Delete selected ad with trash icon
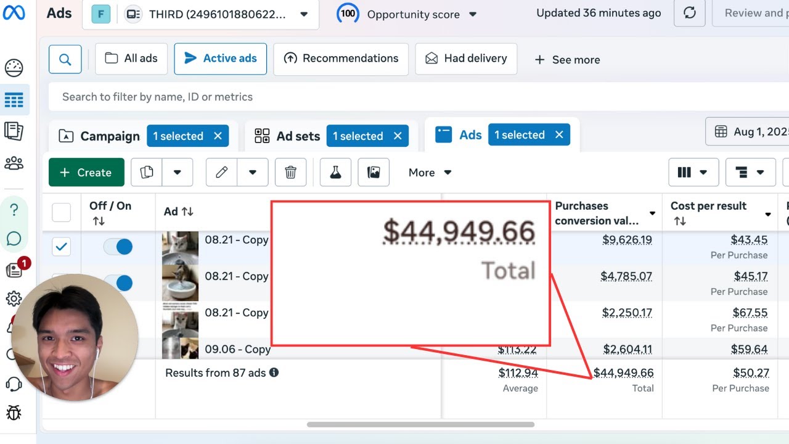The width and height of the screenshot is (789, 444). (291, 173)
